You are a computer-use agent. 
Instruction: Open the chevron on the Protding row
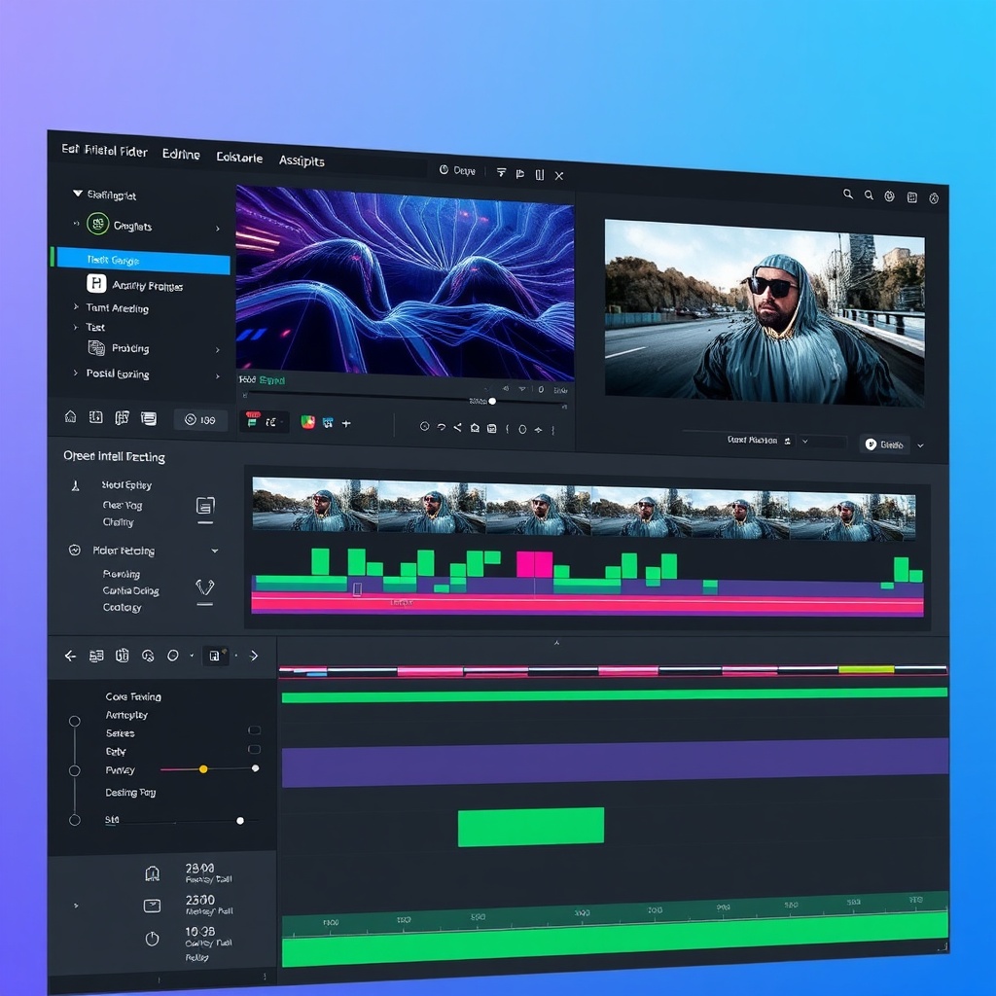point(218,350)
